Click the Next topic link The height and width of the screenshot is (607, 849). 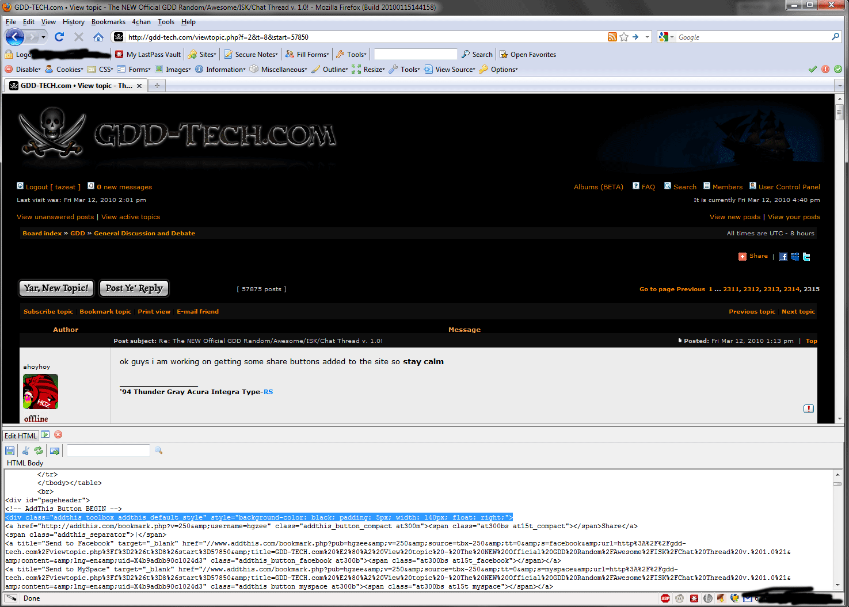[x=798, y=312]
